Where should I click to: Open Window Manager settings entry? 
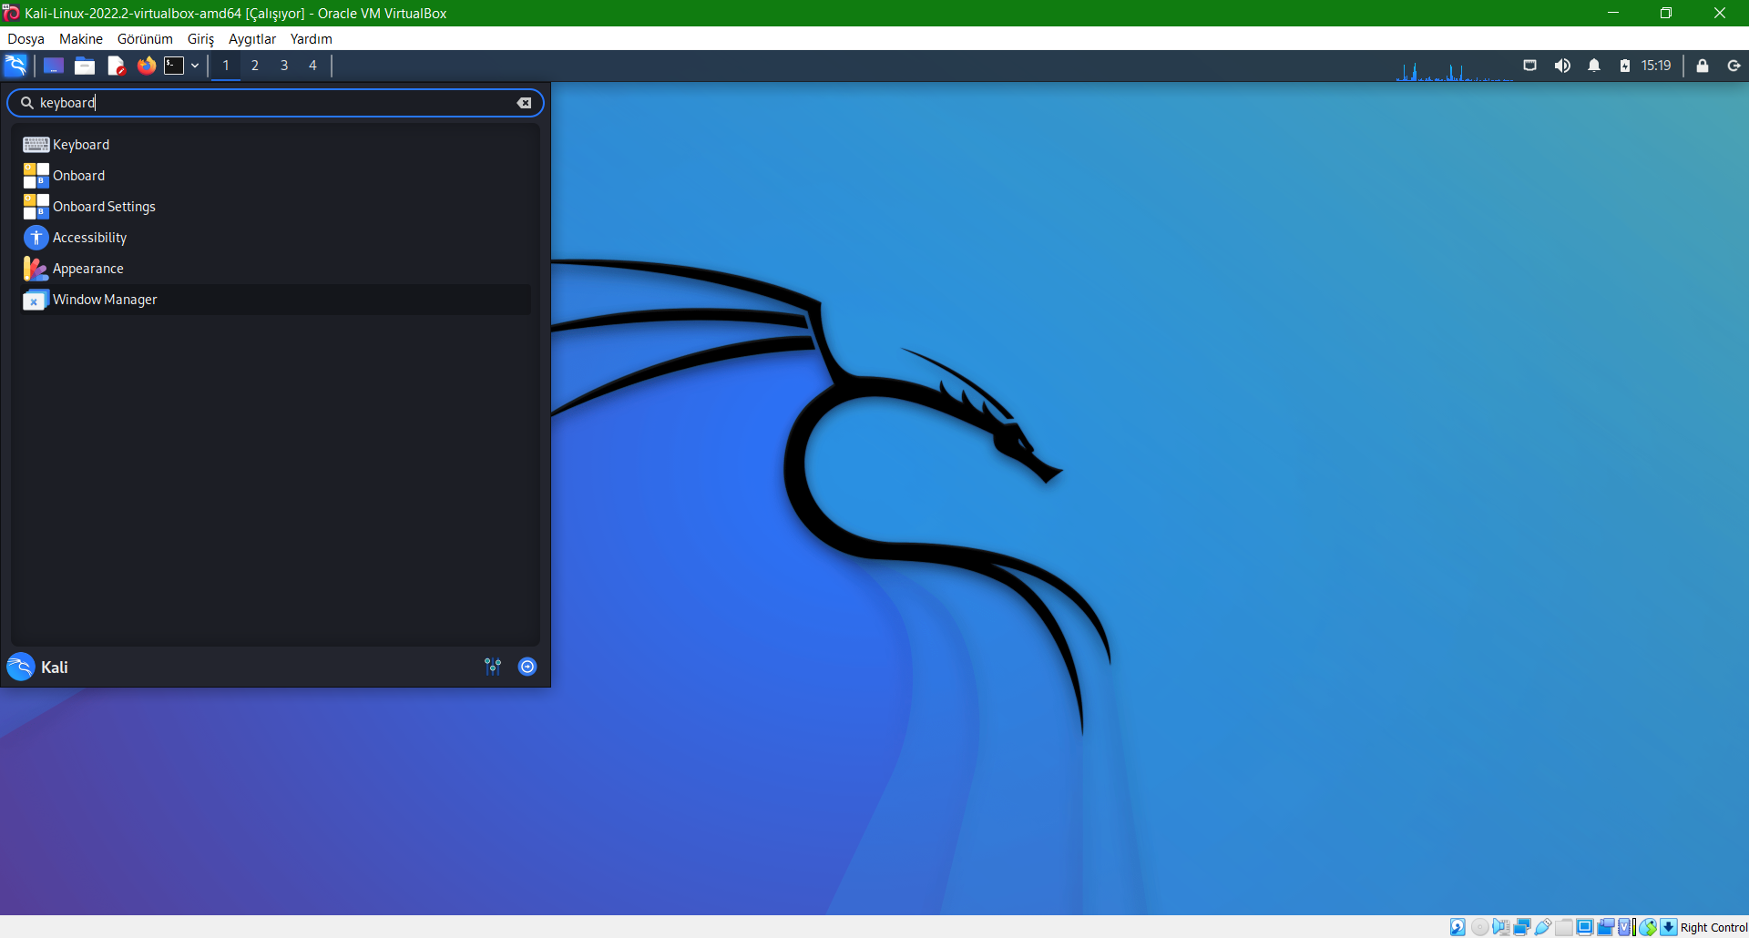click(275, 300)
